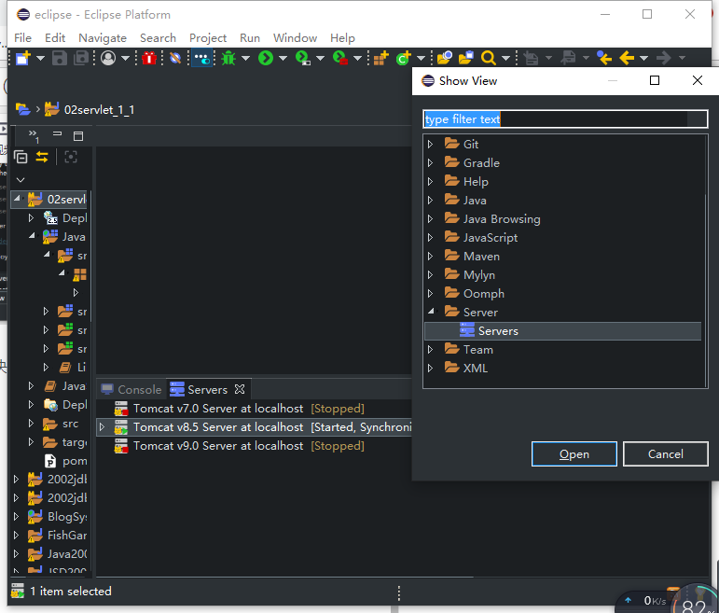The height and width of the screenshot is (613, 719).
Task: Click the New wizard toolbar icon
Action: tap(22, 58)
